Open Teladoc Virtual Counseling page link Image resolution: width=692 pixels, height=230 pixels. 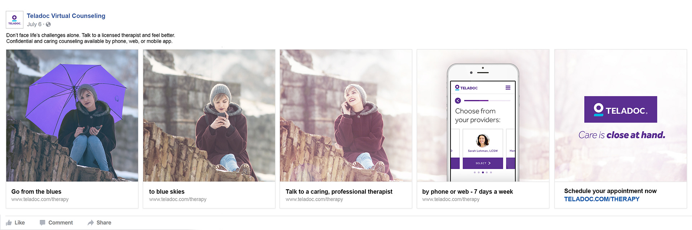click(66, 16)
